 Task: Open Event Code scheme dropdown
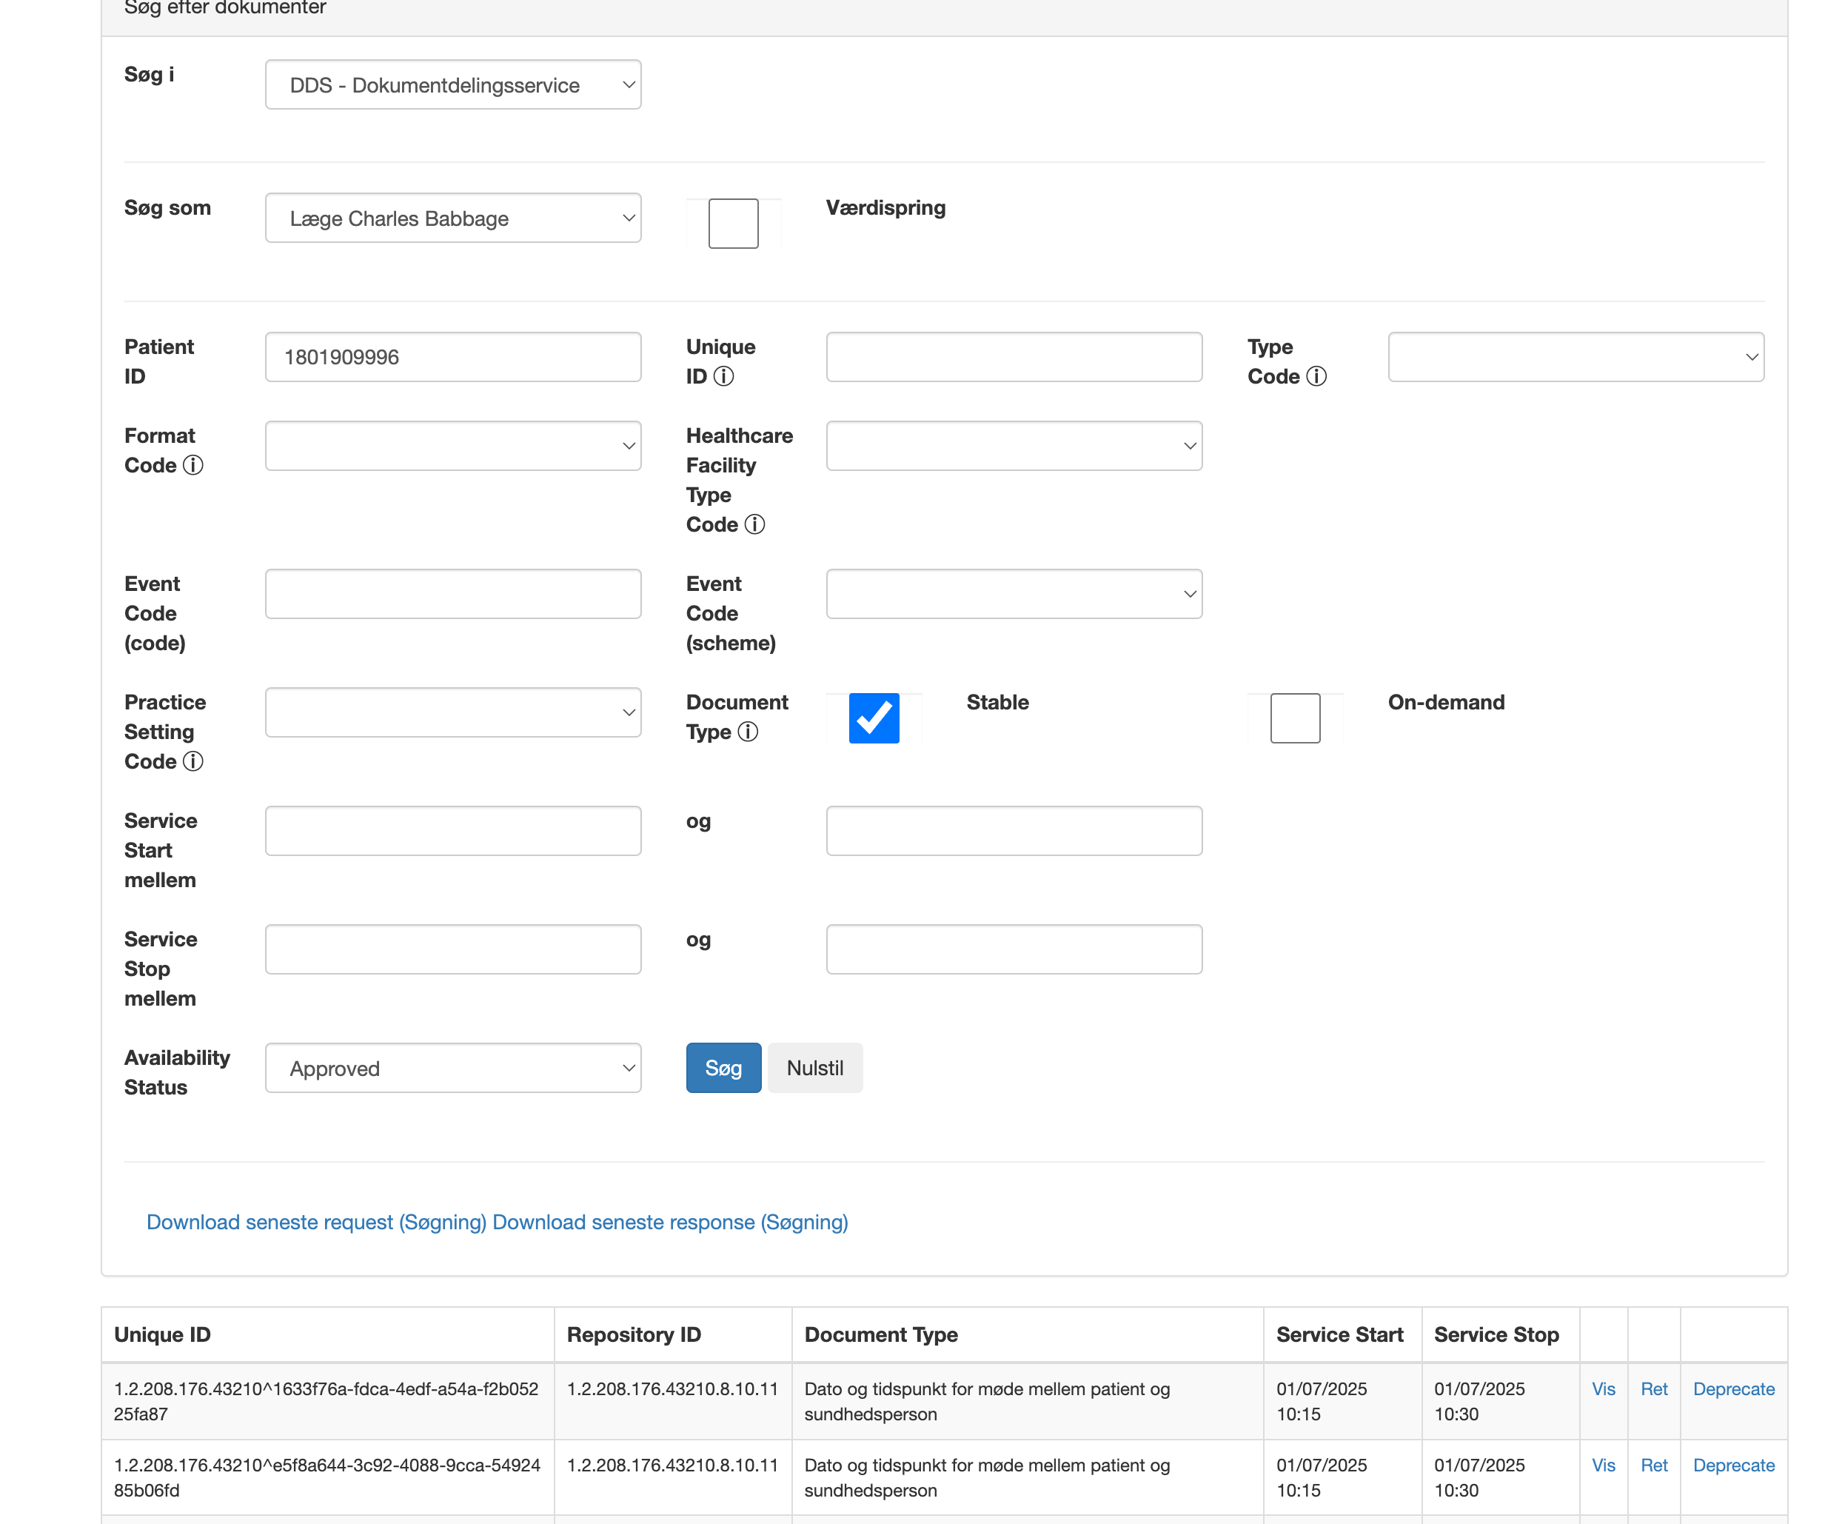pos(1014,595)
